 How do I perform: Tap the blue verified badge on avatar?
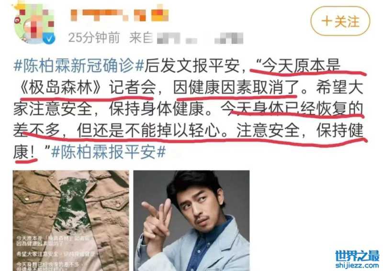(x=49, y=38)
